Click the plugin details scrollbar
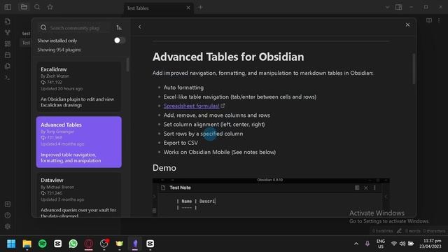 tap(414, 69)
